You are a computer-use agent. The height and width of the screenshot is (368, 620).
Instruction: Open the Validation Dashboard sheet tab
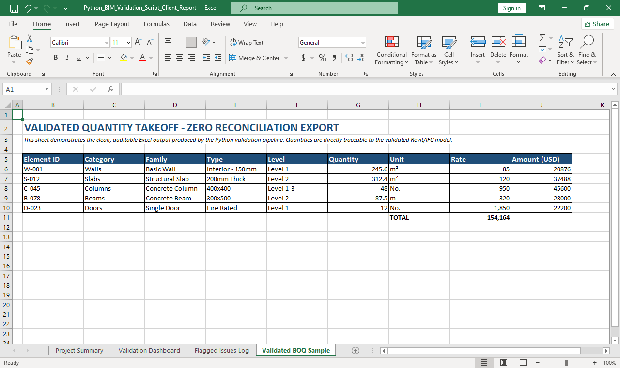(x=149, y=350)
